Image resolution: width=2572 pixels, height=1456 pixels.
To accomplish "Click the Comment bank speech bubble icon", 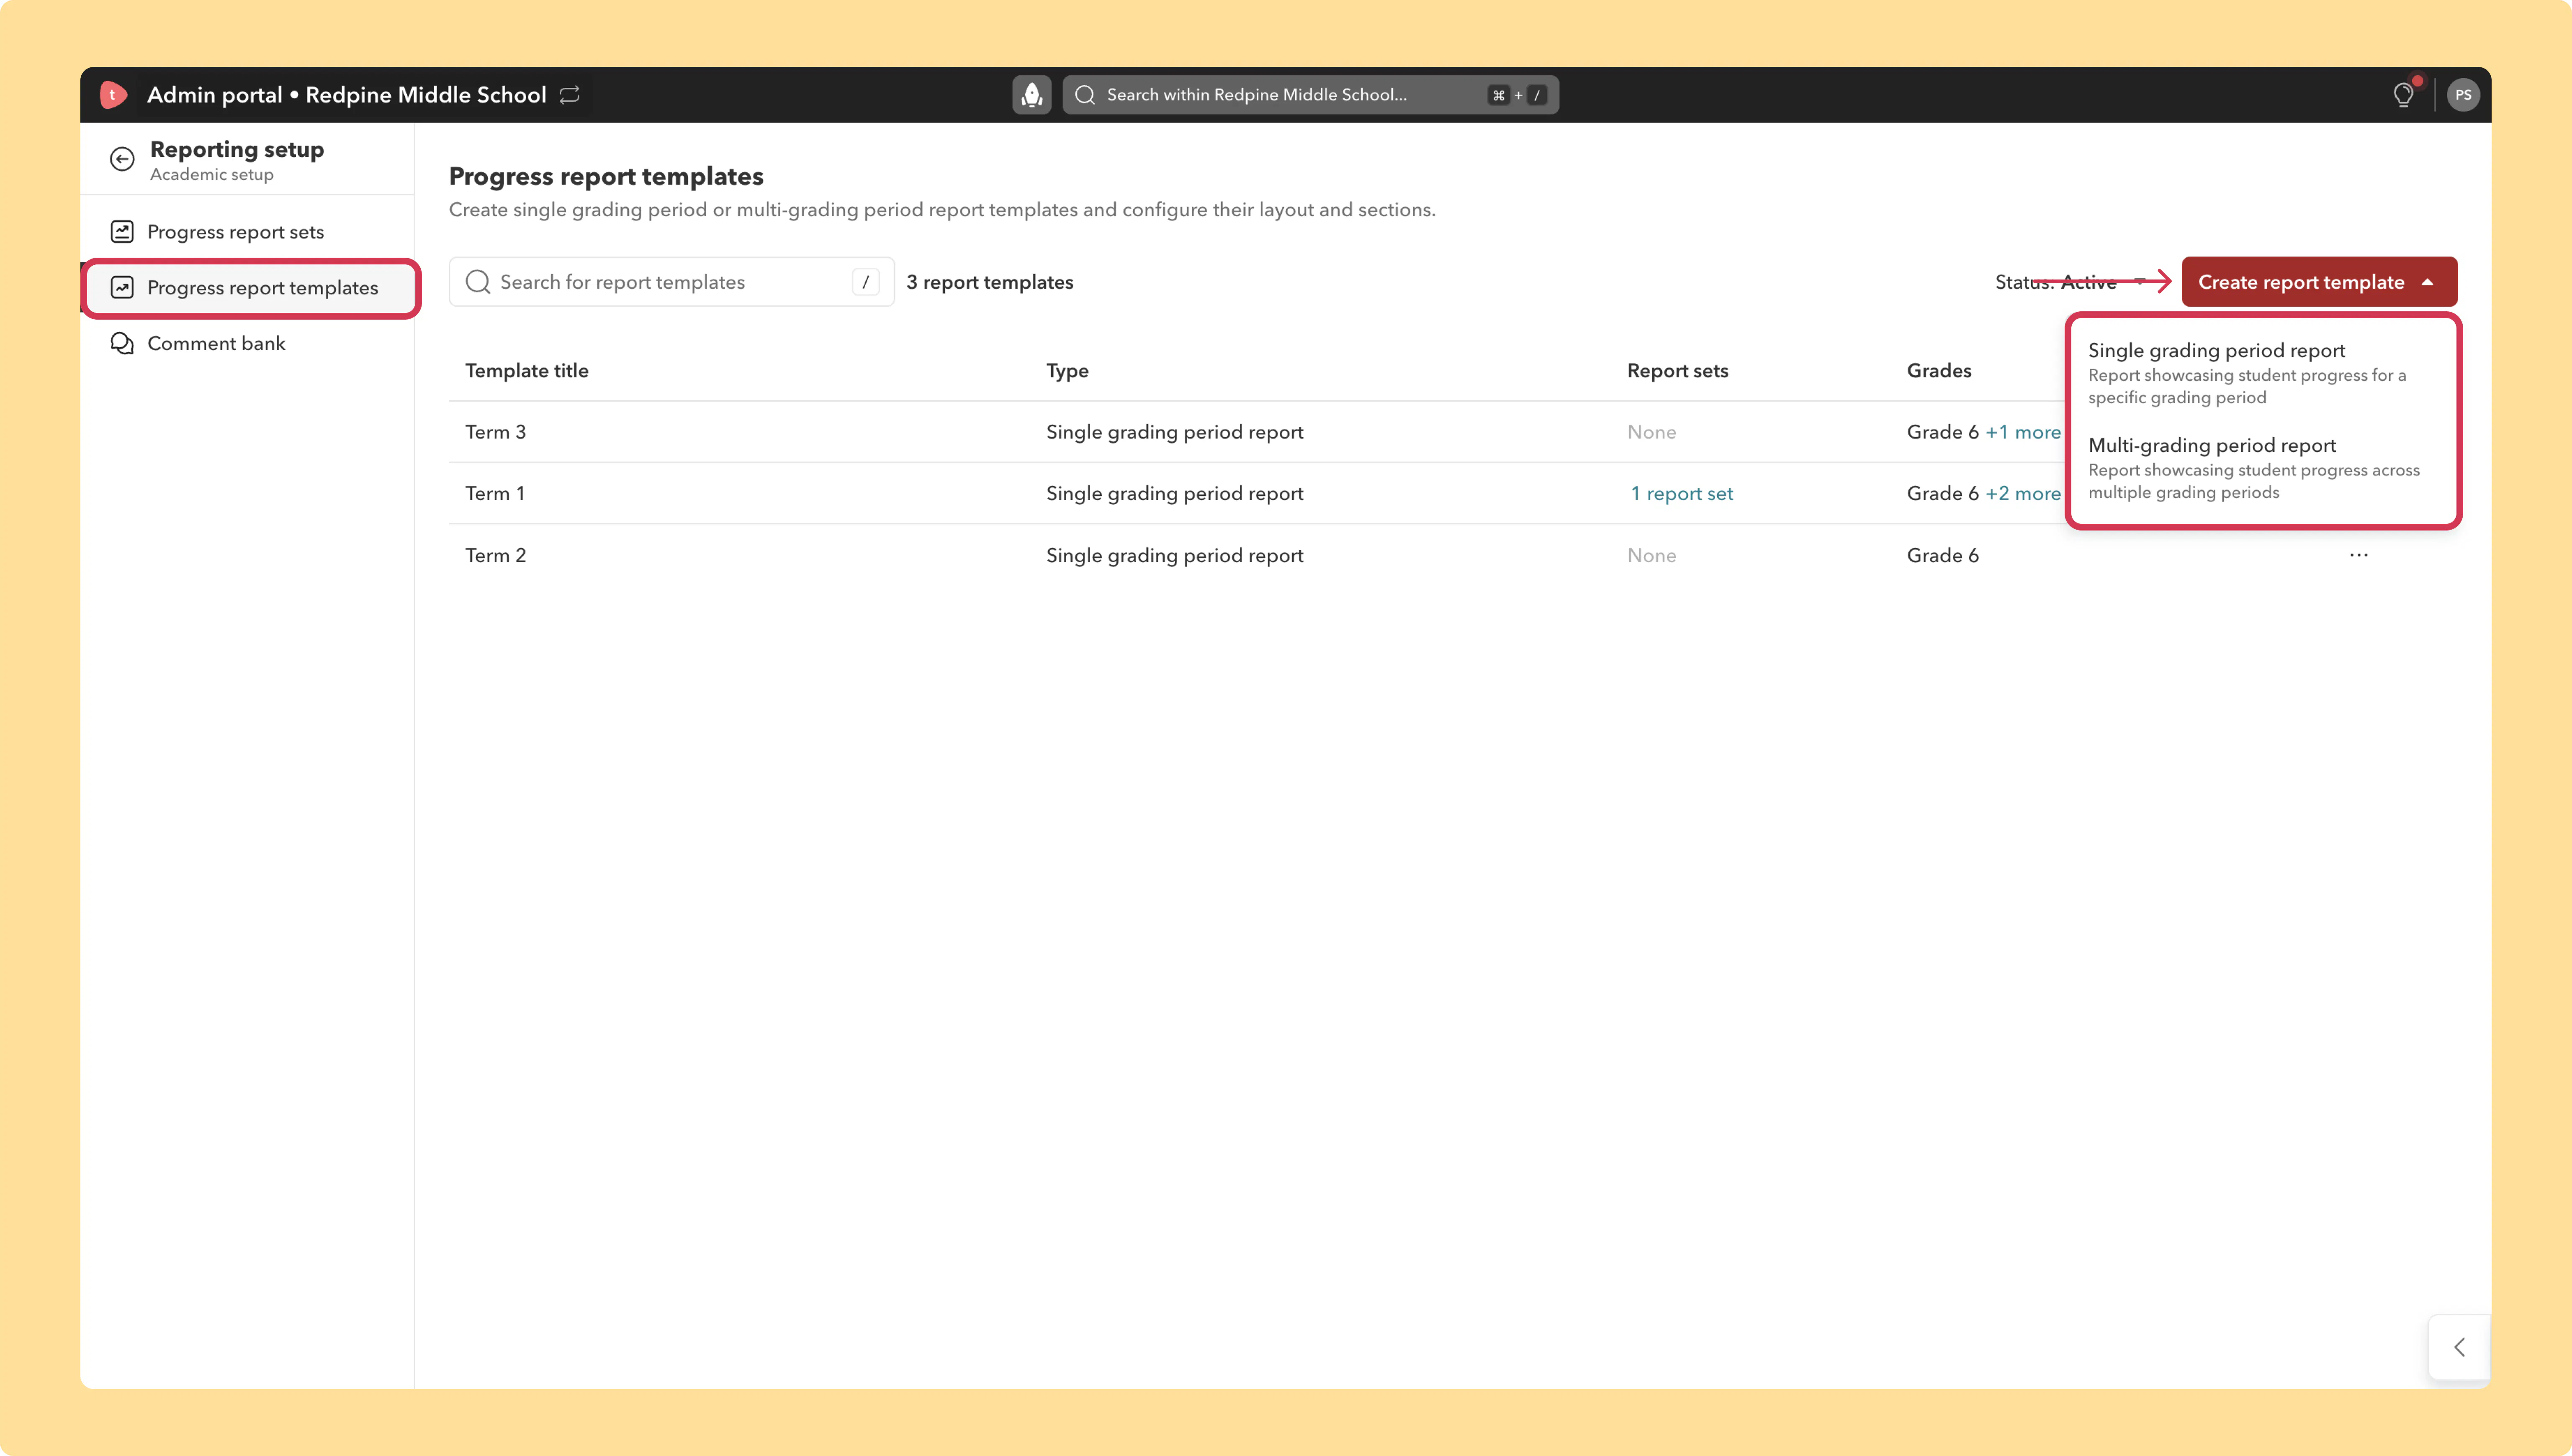I will (122, 344).
